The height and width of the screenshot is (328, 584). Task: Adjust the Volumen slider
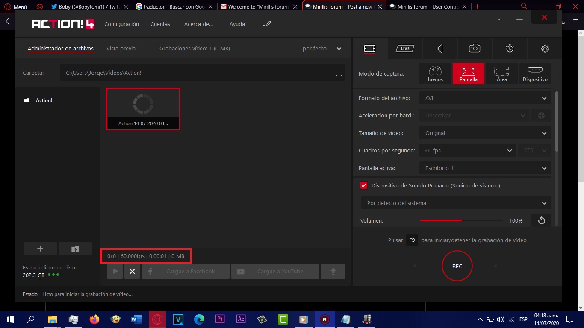click(x=461, y=220)
